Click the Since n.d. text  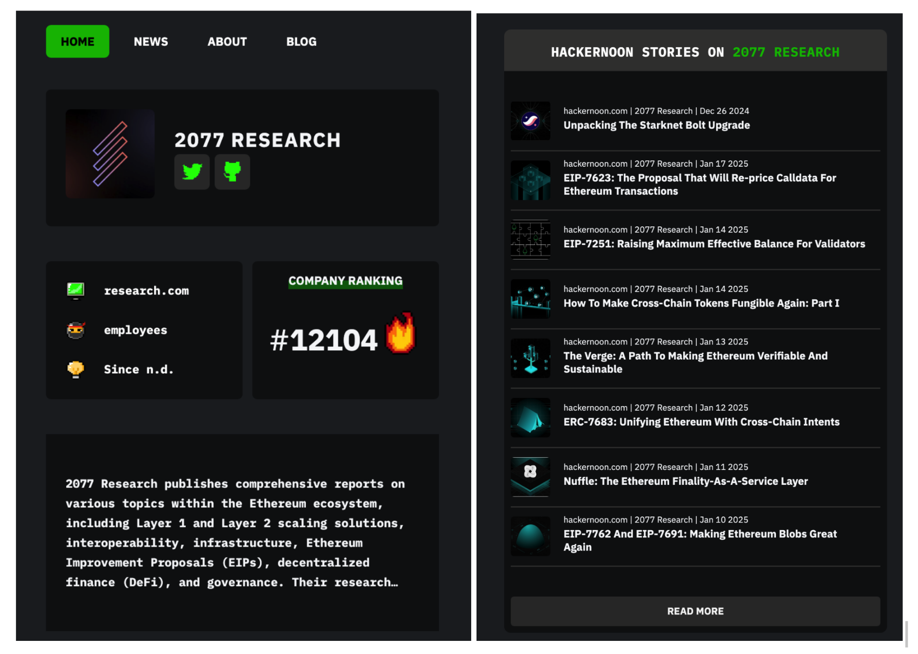click(139, 369)
